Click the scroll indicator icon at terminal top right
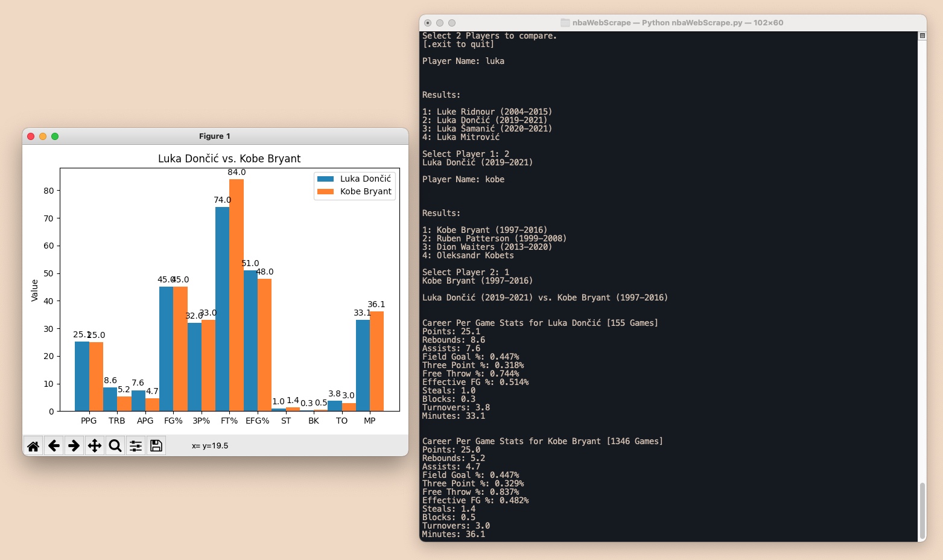Viewport: 943px width, 560px height. [x=922, y=36]
